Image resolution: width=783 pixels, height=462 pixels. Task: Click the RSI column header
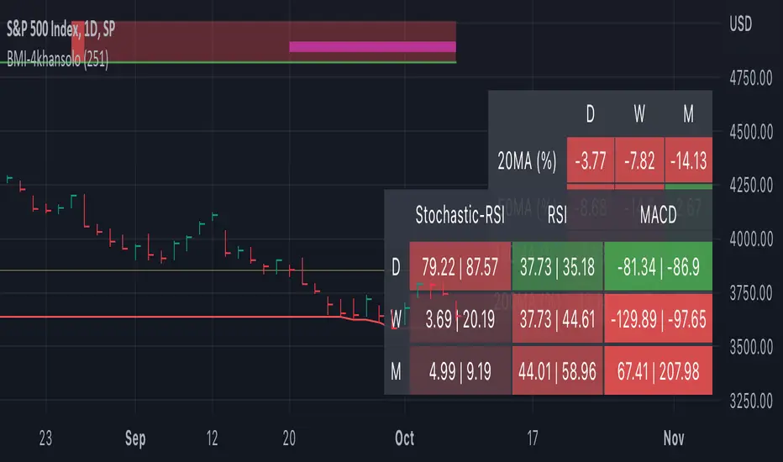tap(557, 216)
